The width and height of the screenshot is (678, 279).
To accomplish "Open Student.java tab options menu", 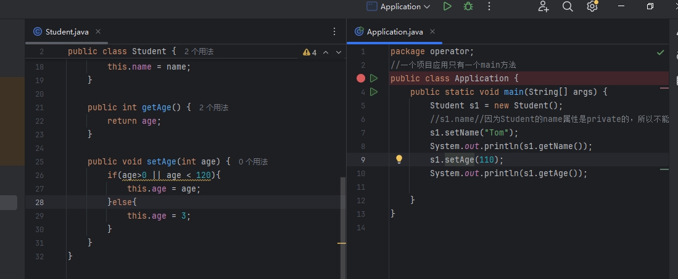I will click(x=334, y=31).
